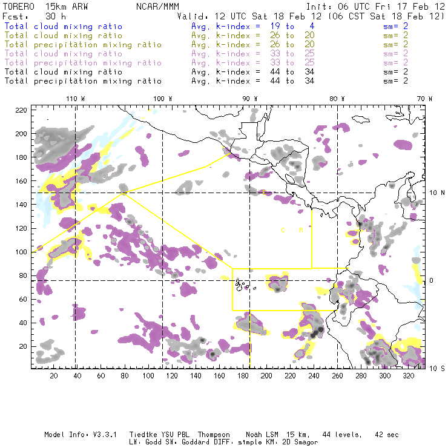Click the "240" tick label on horizontal axis

click(314, 376)
